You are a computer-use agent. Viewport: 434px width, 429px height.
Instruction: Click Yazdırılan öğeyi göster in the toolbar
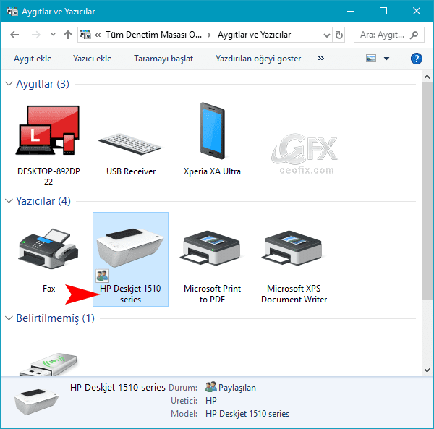pyautogui.click(x=258, y=59)
